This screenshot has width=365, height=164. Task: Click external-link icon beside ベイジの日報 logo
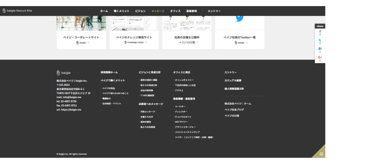pyautogui.click(x=197, y=42)
